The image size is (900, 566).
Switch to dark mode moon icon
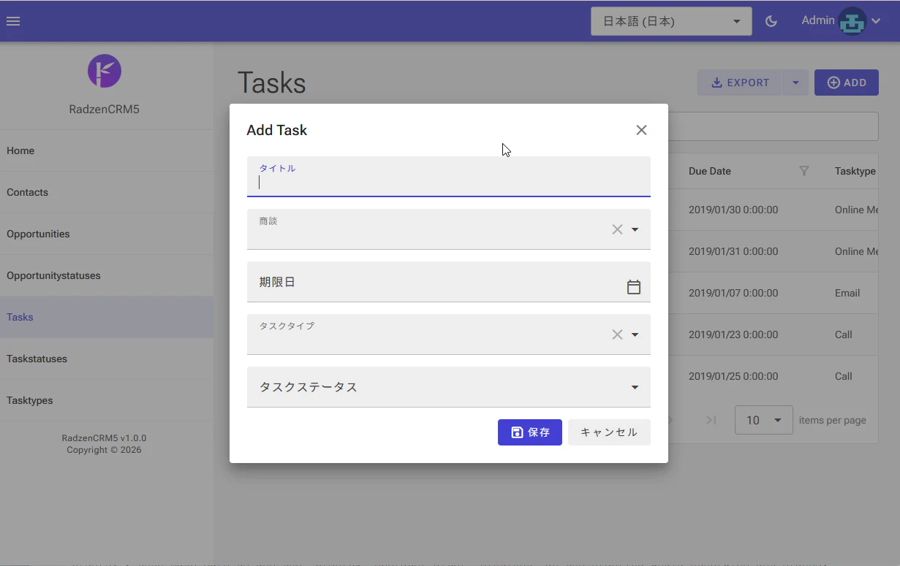coord(771,21)
